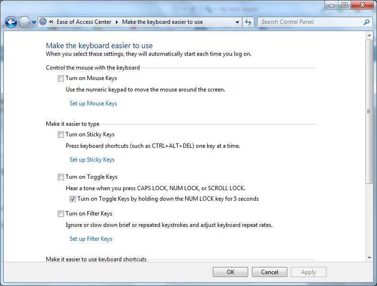377x286 pixels.
Task: Click the Back navigation arrow
Action: (x=11, y=22)
